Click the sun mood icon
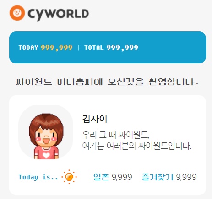The image size is (212, 199). point(69,177)
